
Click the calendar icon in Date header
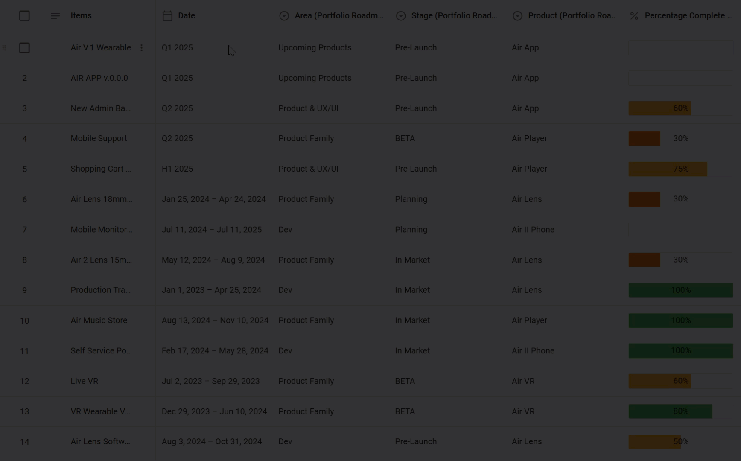[x=167, y=16]
